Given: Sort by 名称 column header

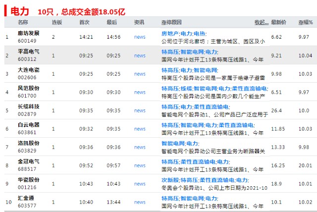Looking at the screenshot, I should tap(23, 22).
